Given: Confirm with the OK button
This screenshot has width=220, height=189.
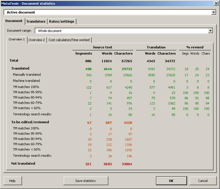Looking at the screenshot, I should click(x=171, y=181).
